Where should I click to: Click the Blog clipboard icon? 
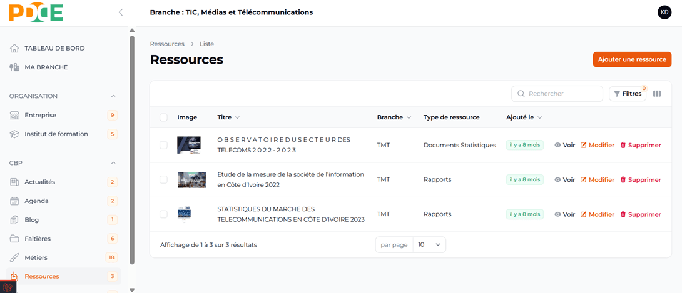(x=14, y=220)
